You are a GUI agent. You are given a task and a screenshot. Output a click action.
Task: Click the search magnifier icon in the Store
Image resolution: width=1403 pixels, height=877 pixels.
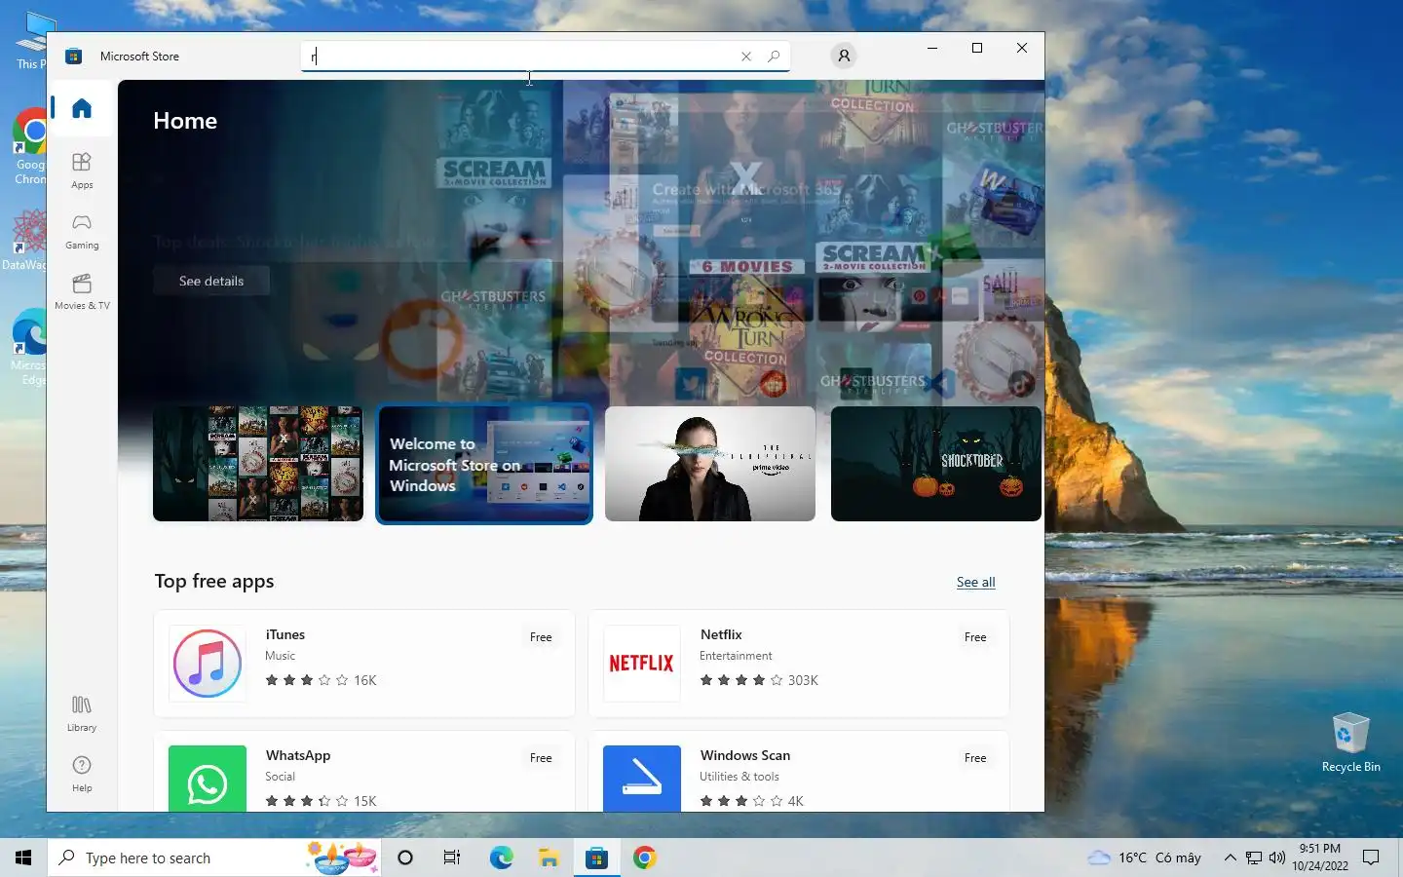[x=774, y=57]
